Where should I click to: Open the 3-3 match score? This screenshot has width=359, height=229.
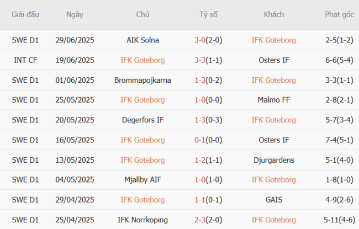click(200, 60)
